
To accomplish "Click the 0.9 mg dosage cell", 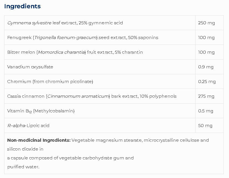I will click(x=206, y=67).
